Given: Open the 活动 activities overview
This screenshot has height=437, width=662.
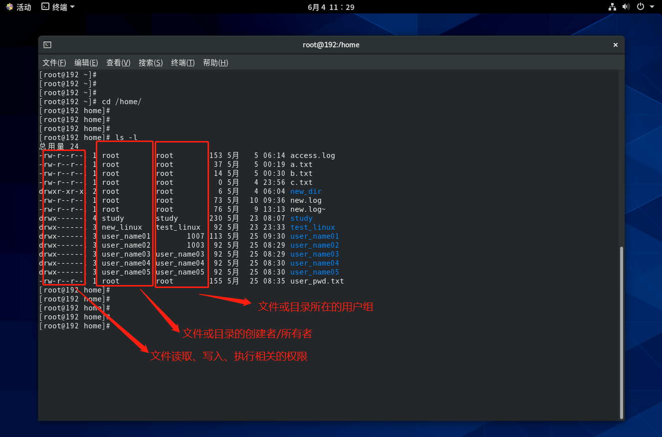Looking at the screenshot, I should 23,7.
